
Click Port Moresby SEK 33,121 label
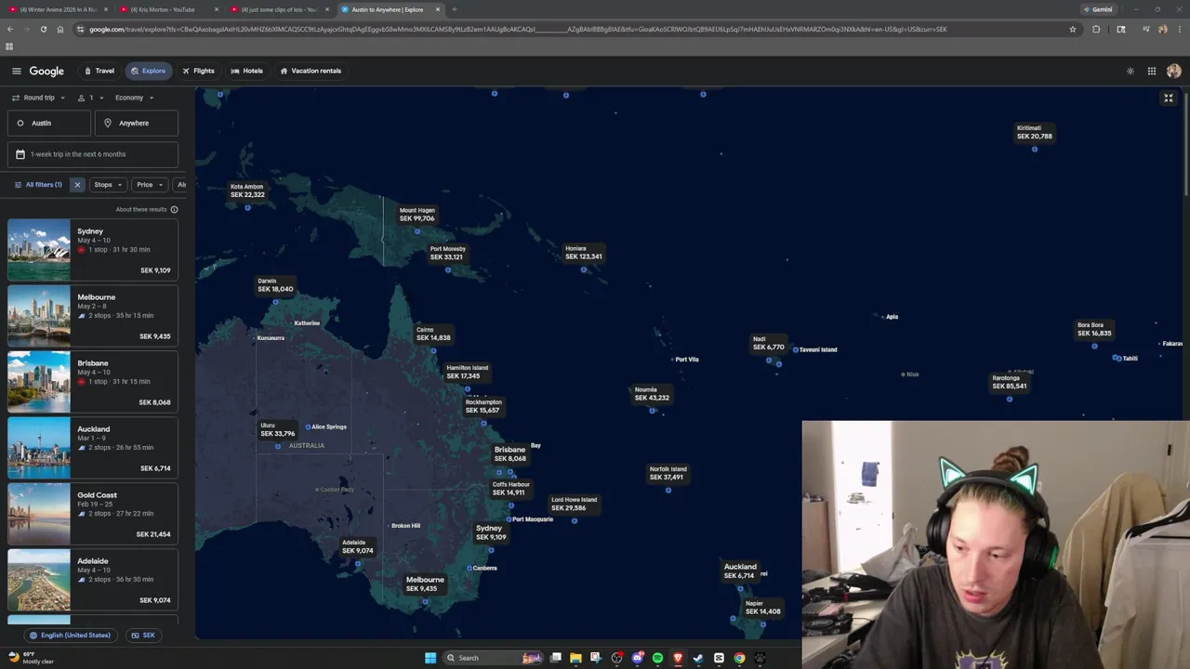pos(448,253)
